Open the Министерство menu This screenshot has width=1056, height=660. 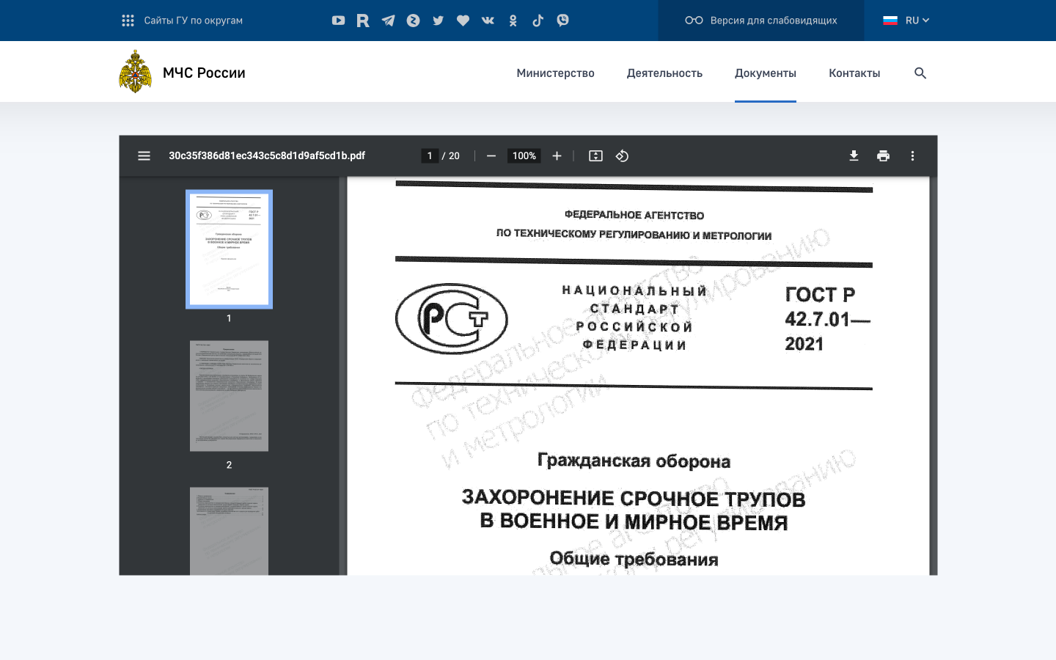[x=555, y=73]
